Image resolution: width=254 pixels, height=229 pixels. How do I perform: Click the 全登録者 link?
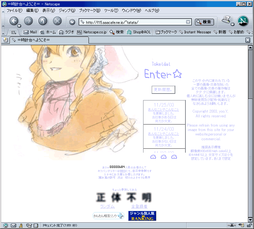[x=139, y=206]
